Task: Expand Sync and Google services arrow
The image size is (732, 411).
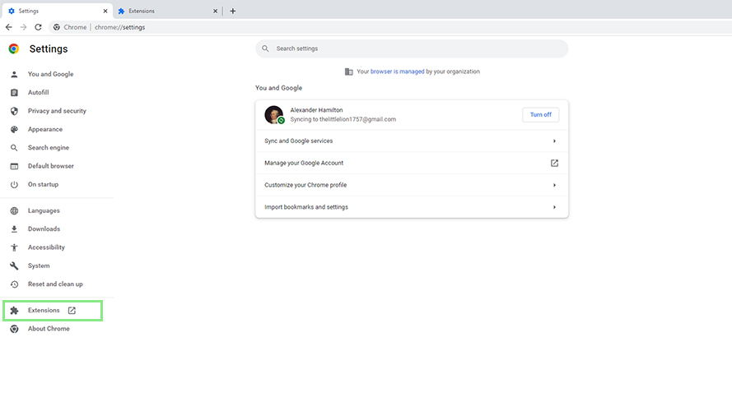Action: (554, 141)
